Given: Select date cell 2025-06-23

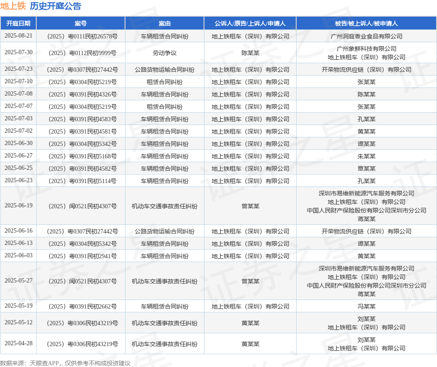Looking at the screenshot, I should click(x=18, y=180).
